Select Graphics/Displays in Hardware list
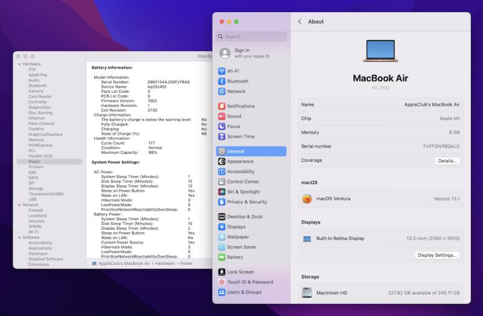The height and width of the screenshot is (316, 483). click(x=45, y=134)
